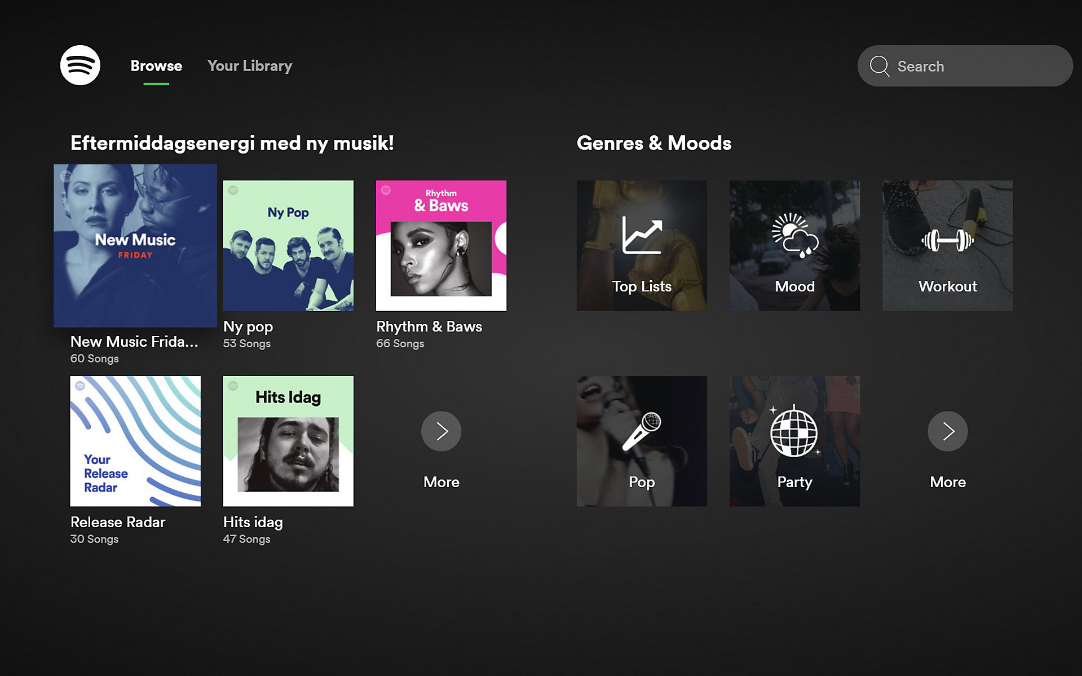
Task: Open the Mood weather icon tile
Action: [x=794, y=245]
